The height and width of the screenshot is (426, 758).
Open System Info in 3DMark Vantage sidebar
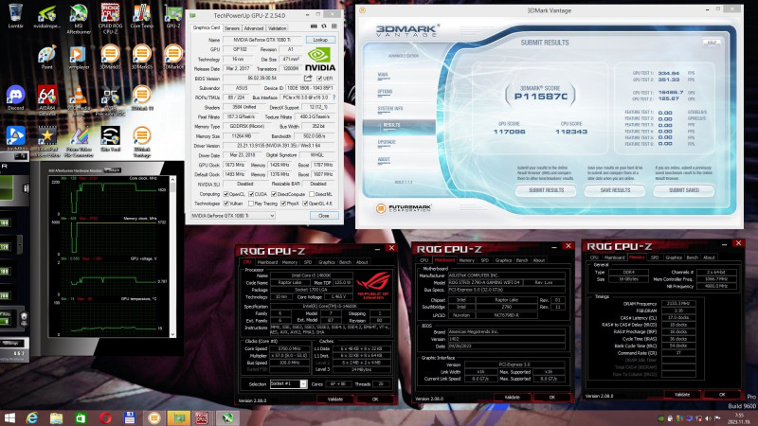click(x=390, y=109)
